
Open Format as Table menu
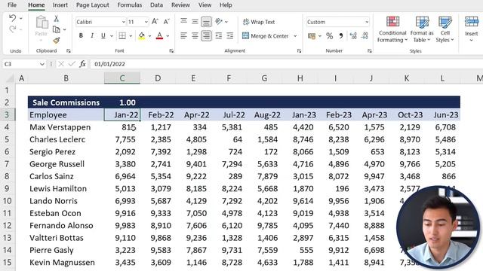[422, 29]
